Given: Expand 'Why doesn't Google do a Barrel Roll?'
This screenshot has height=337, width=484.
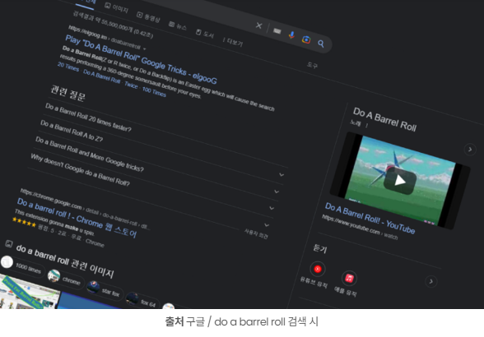Looking at the screenshot, I should [x=267, y=225].
